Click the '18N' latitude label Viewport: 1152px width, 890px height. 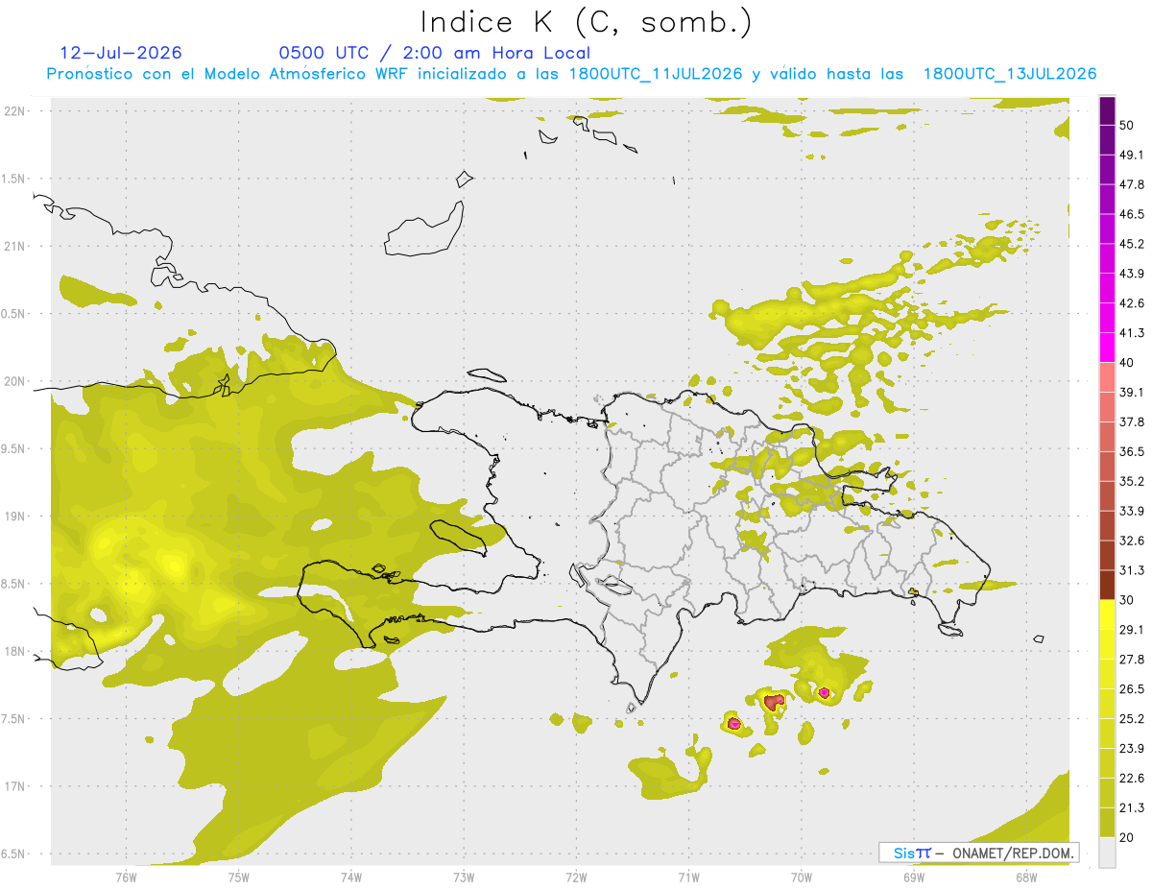(x=16, y=652)
